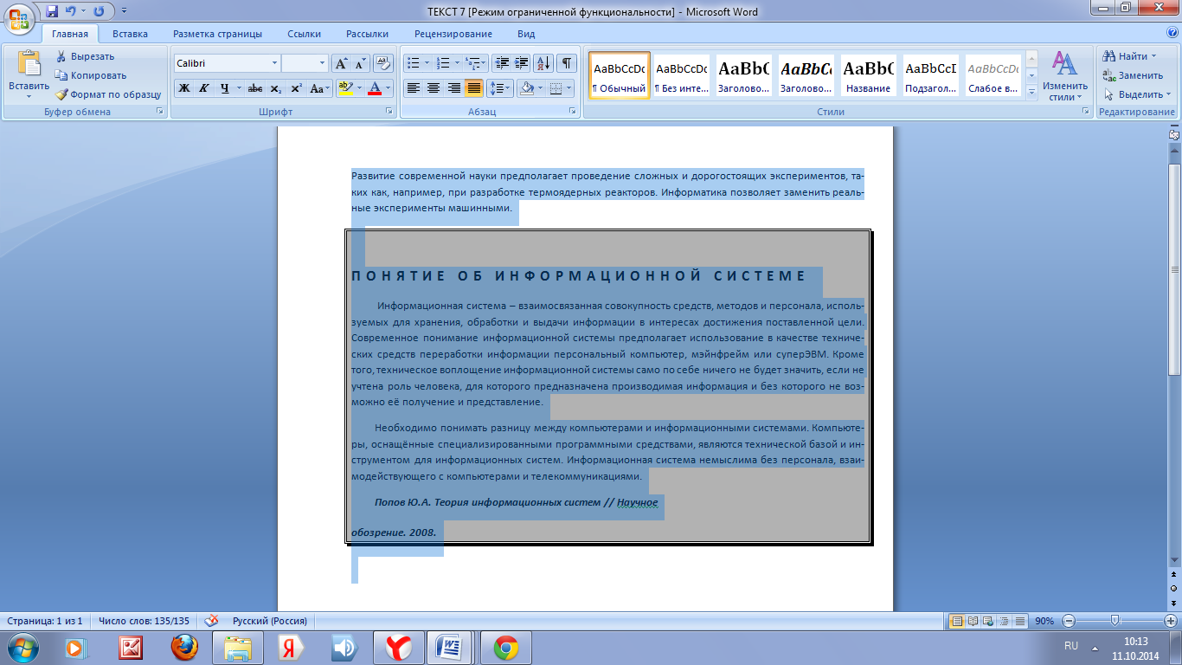Undo the last action
The image size is (1182, 665).
tap(71, 11)
